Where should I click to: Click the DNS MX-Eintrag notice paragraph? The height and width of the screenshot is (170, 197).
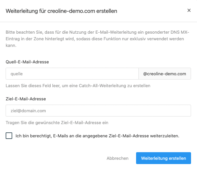97,39
